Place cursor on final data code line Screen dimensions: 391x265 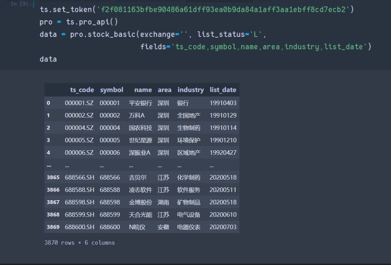click(x=48, y=59)
